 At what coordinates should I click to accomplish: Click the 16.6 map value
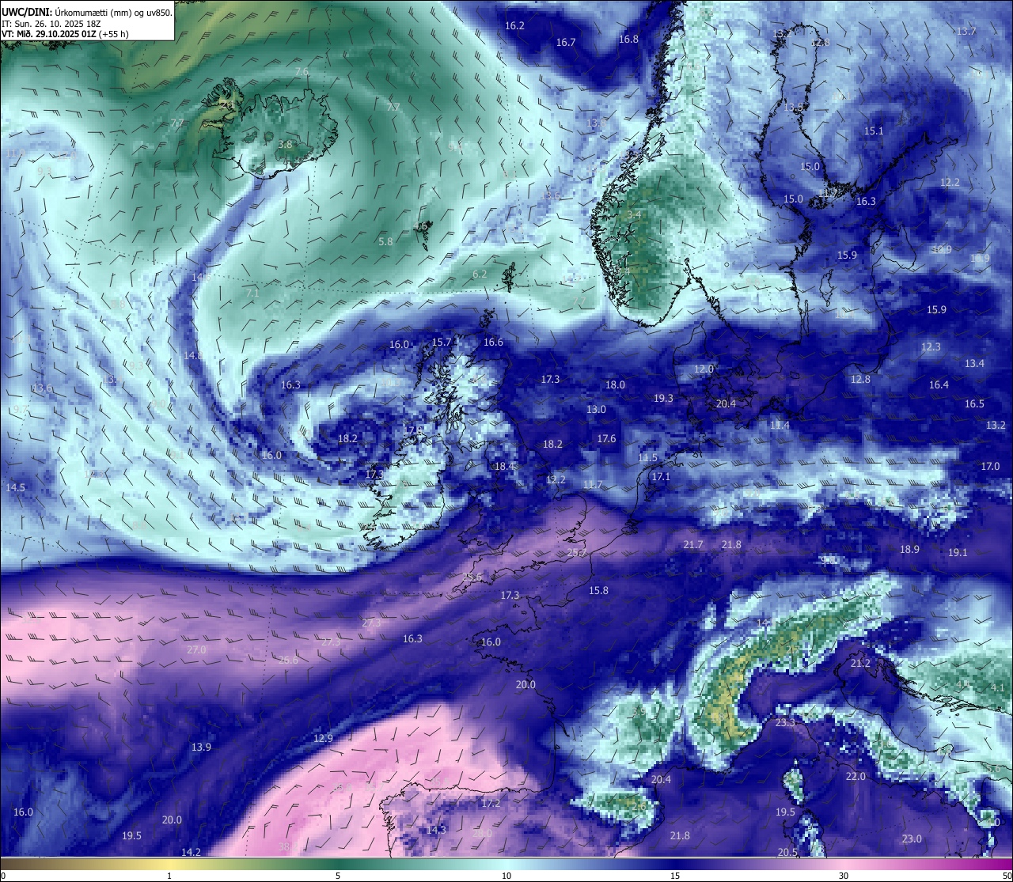tap(493, 343)
